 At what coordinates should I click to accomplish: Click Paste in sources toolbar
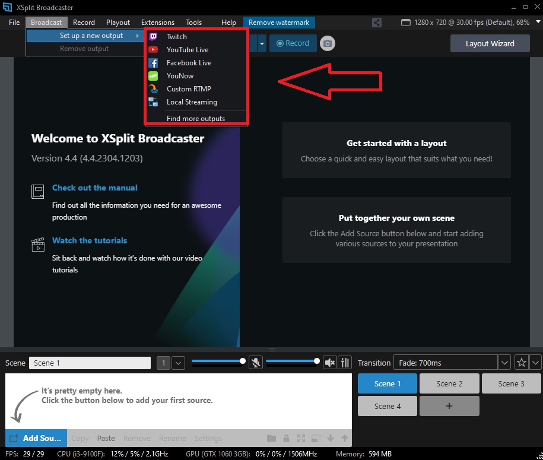point(106,439)
